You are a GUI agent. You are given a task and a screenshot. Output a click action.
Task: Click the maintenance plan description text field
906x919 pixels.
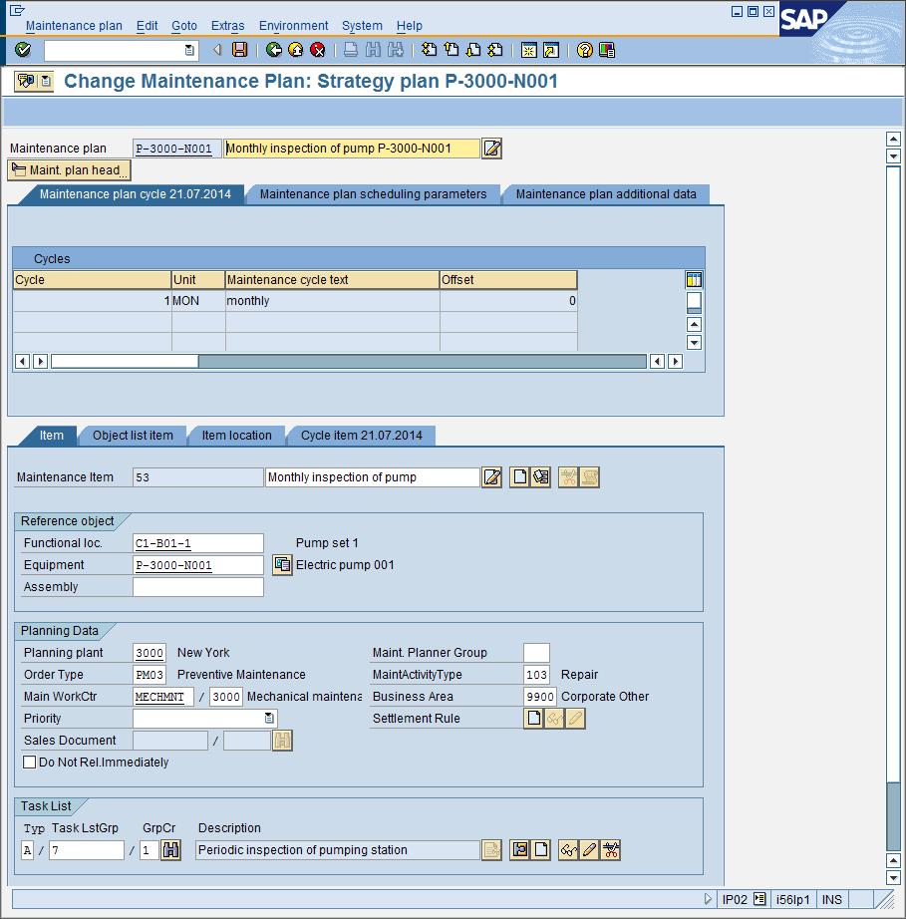352,149
